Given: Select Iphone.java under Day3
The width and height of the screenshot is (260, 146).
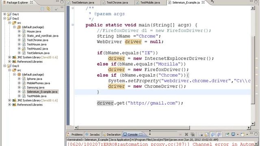Looking at the screenshot, I should [x=34, y=79].
